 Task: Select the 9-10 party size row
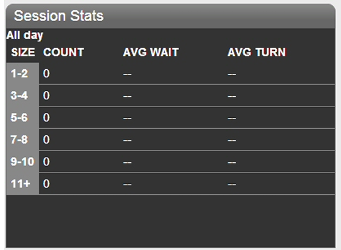(171, 162)
